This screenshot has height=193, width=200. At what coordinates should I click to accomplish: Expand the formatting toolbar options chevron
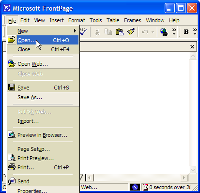click(x=195, y=31)
